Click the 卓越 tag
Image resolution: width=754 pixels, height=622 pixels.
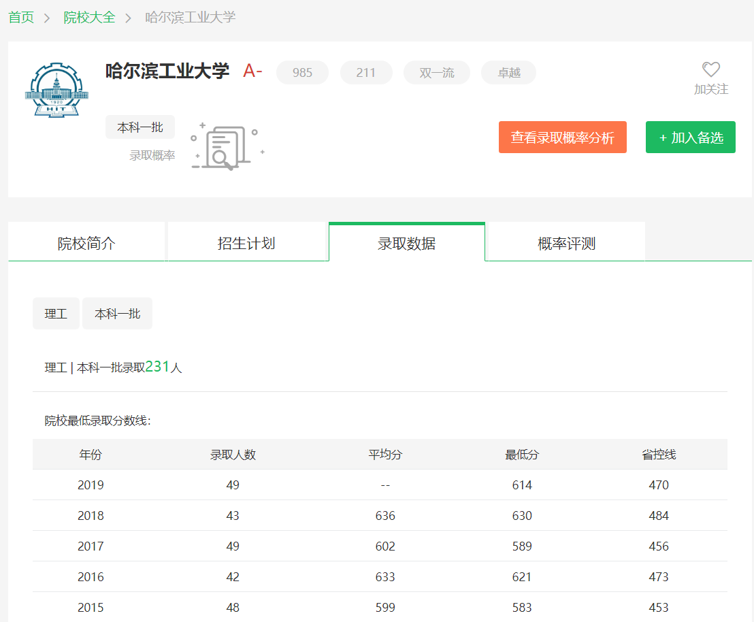click(509, 73)
